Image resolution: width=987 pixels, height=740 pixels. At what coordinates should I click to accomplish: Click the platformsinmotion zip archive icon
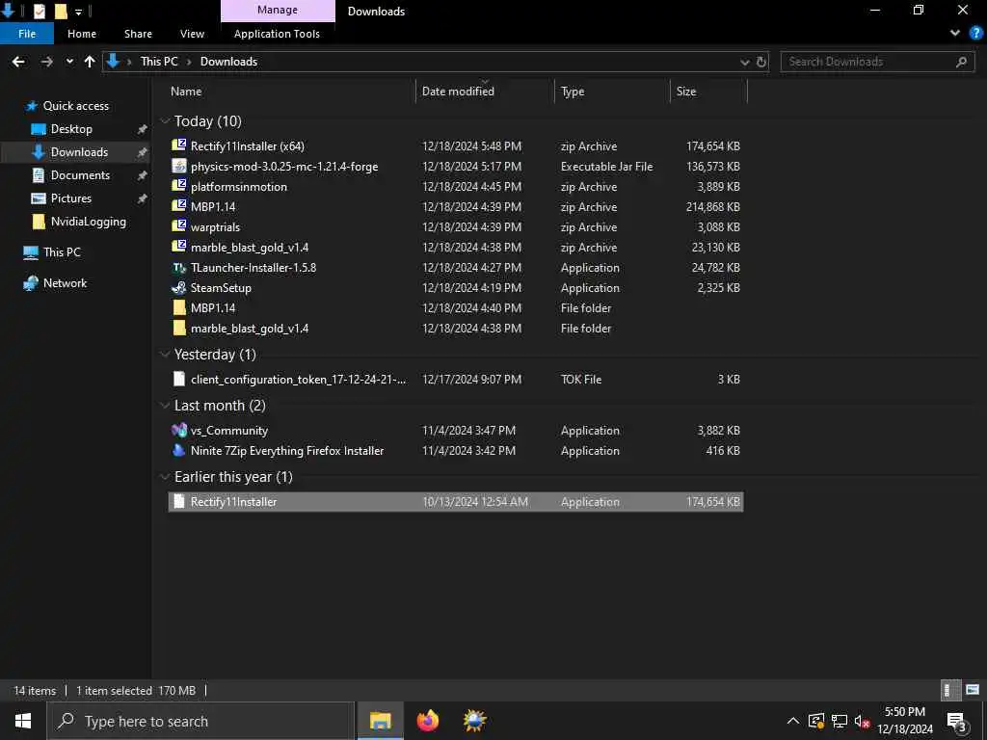click(179, 186)
